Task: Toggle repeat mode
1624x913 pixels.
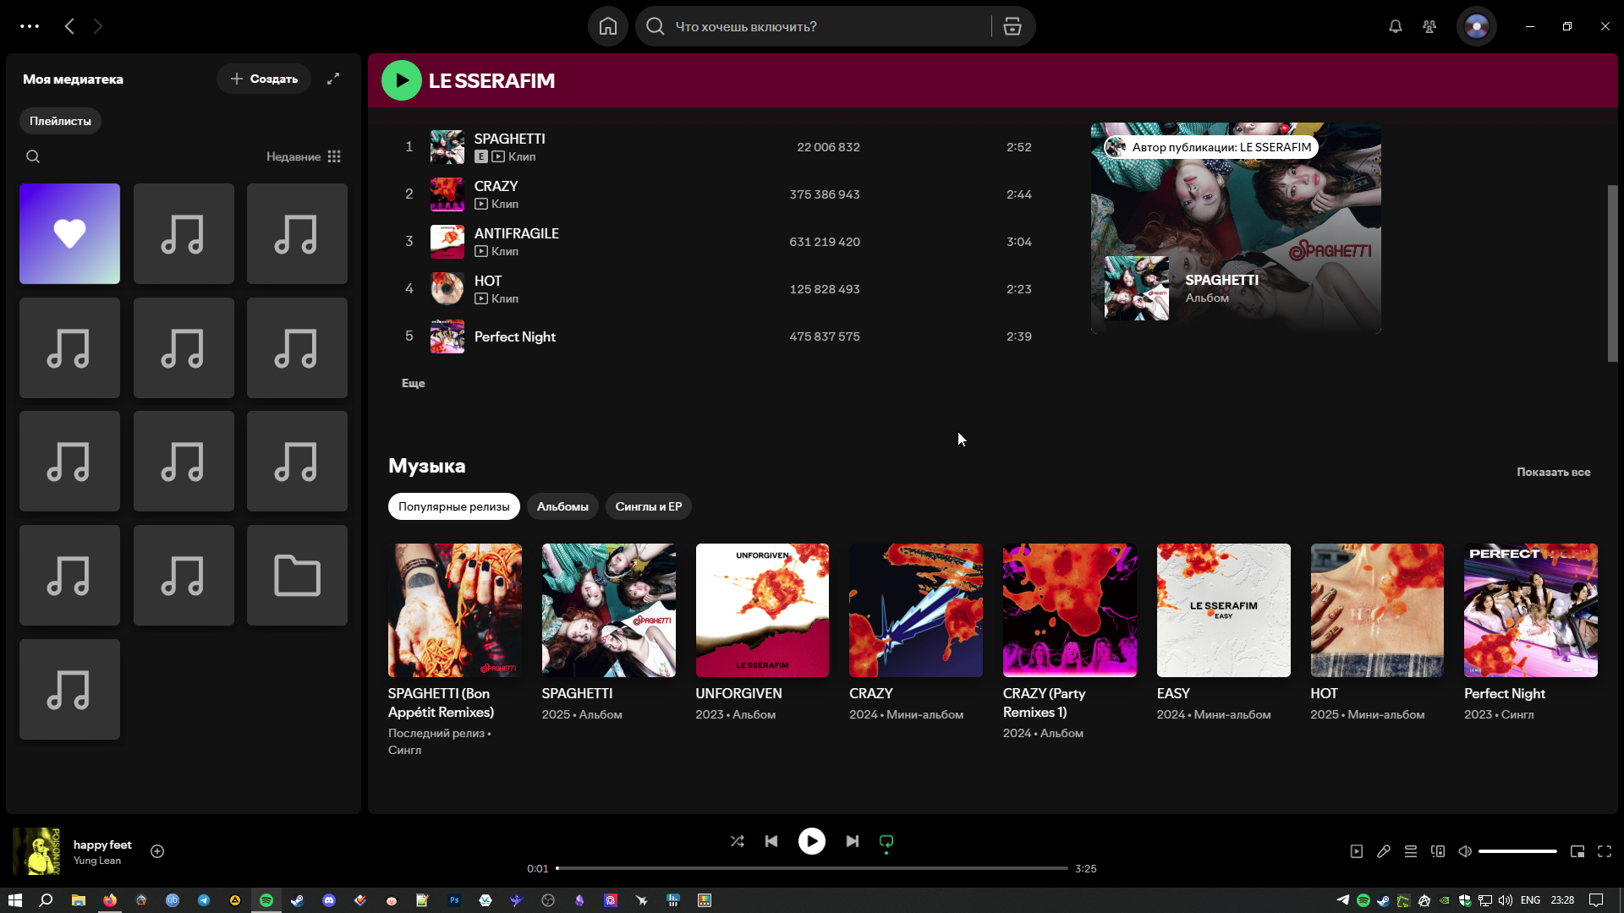Action: pos(886,841)
